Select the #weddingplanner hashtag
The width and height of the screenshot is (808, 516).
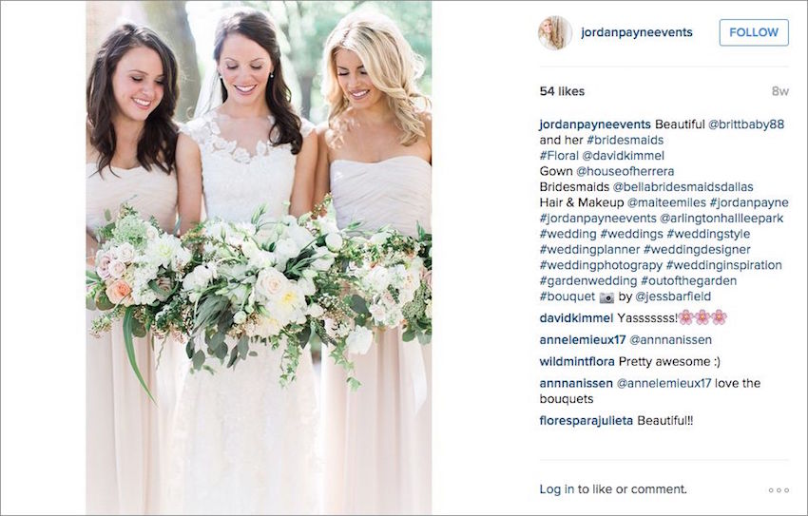[x=589, y=250]
